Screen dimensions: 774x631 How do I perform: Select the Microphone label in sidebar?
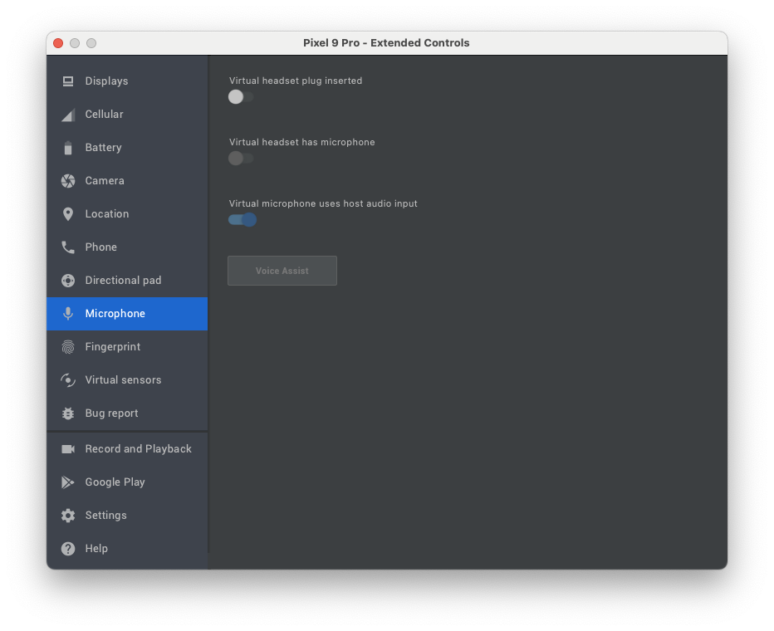click(115, 314)
